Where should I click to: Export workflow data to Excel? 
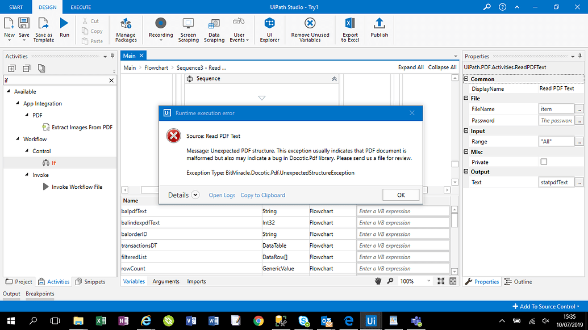349,29
